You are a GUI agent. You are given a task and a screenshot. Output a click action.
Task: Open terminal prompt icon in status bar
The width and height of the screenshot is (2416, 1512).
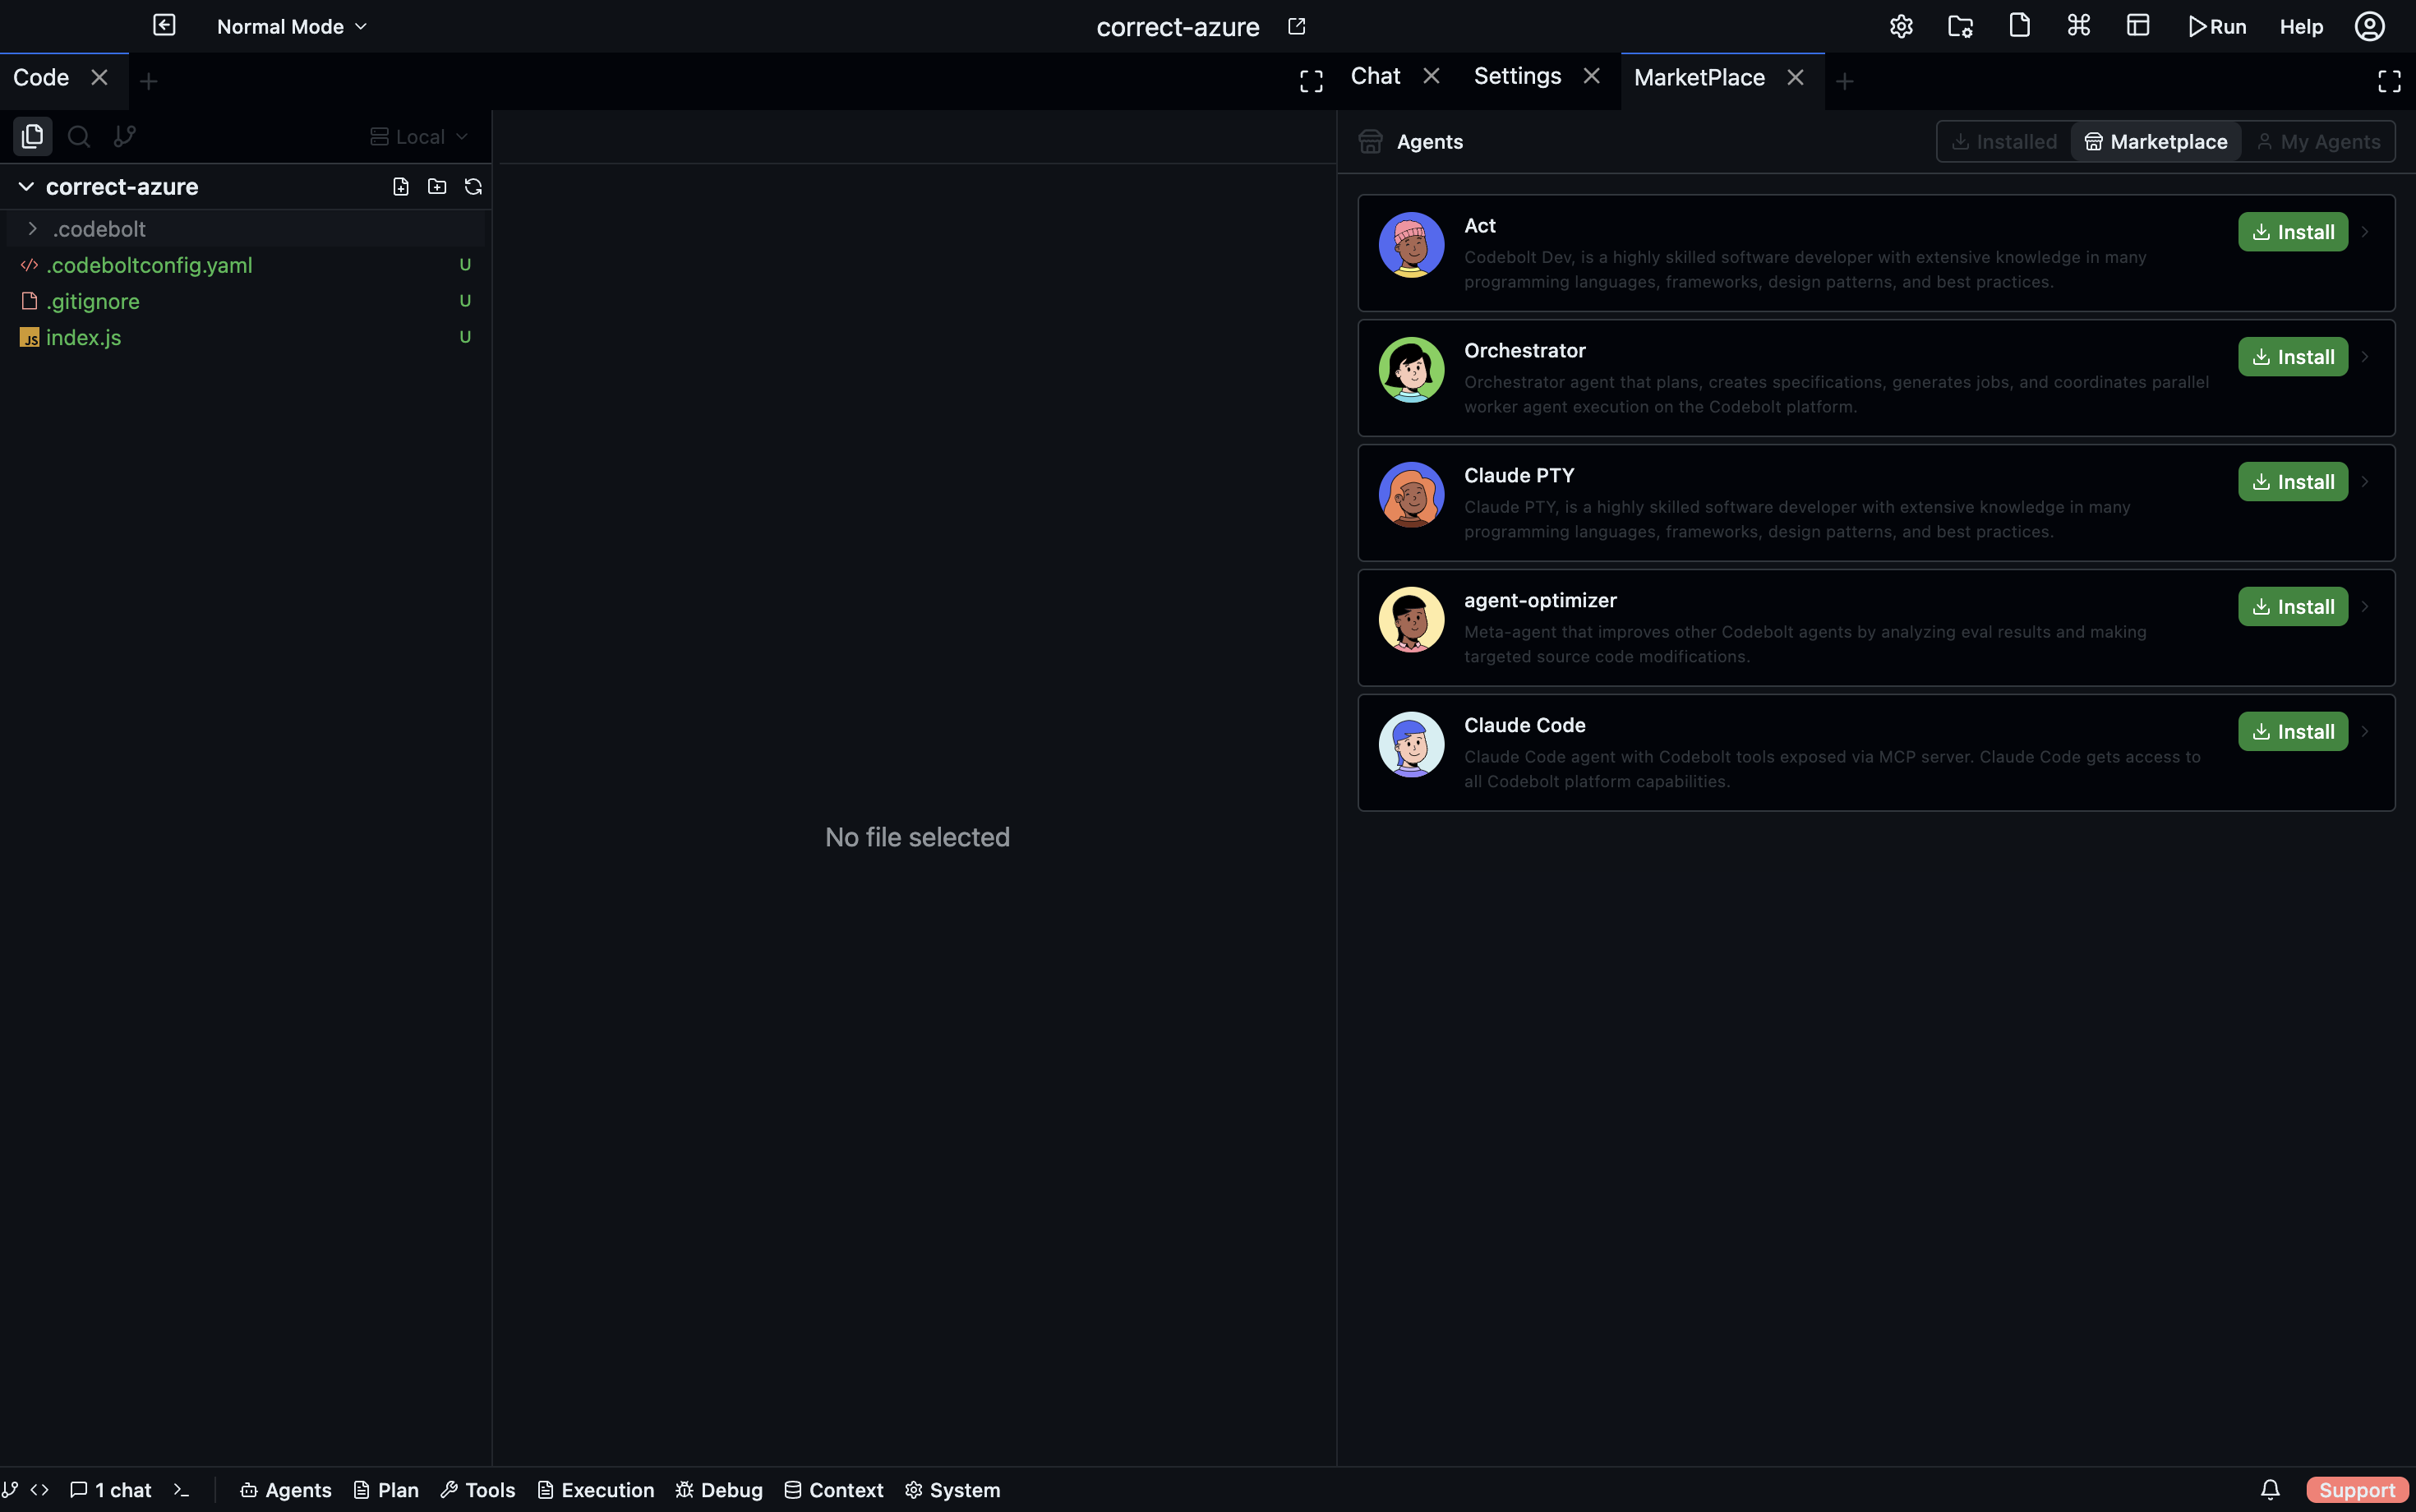tap(181, 1490)
